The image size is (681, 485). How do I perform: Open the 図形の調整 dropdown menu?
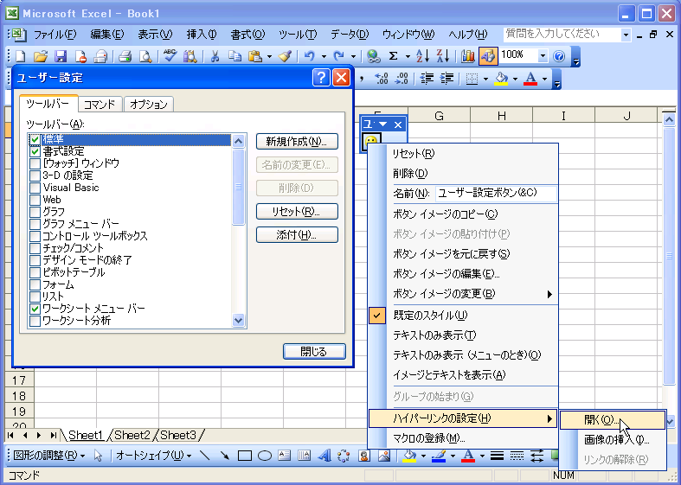click(49, 456)
